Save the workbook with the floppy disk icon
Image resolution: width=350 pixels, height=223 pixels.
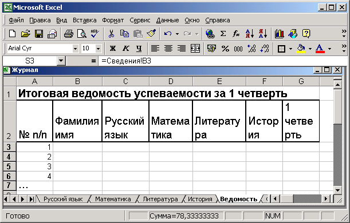coord(39,34)
